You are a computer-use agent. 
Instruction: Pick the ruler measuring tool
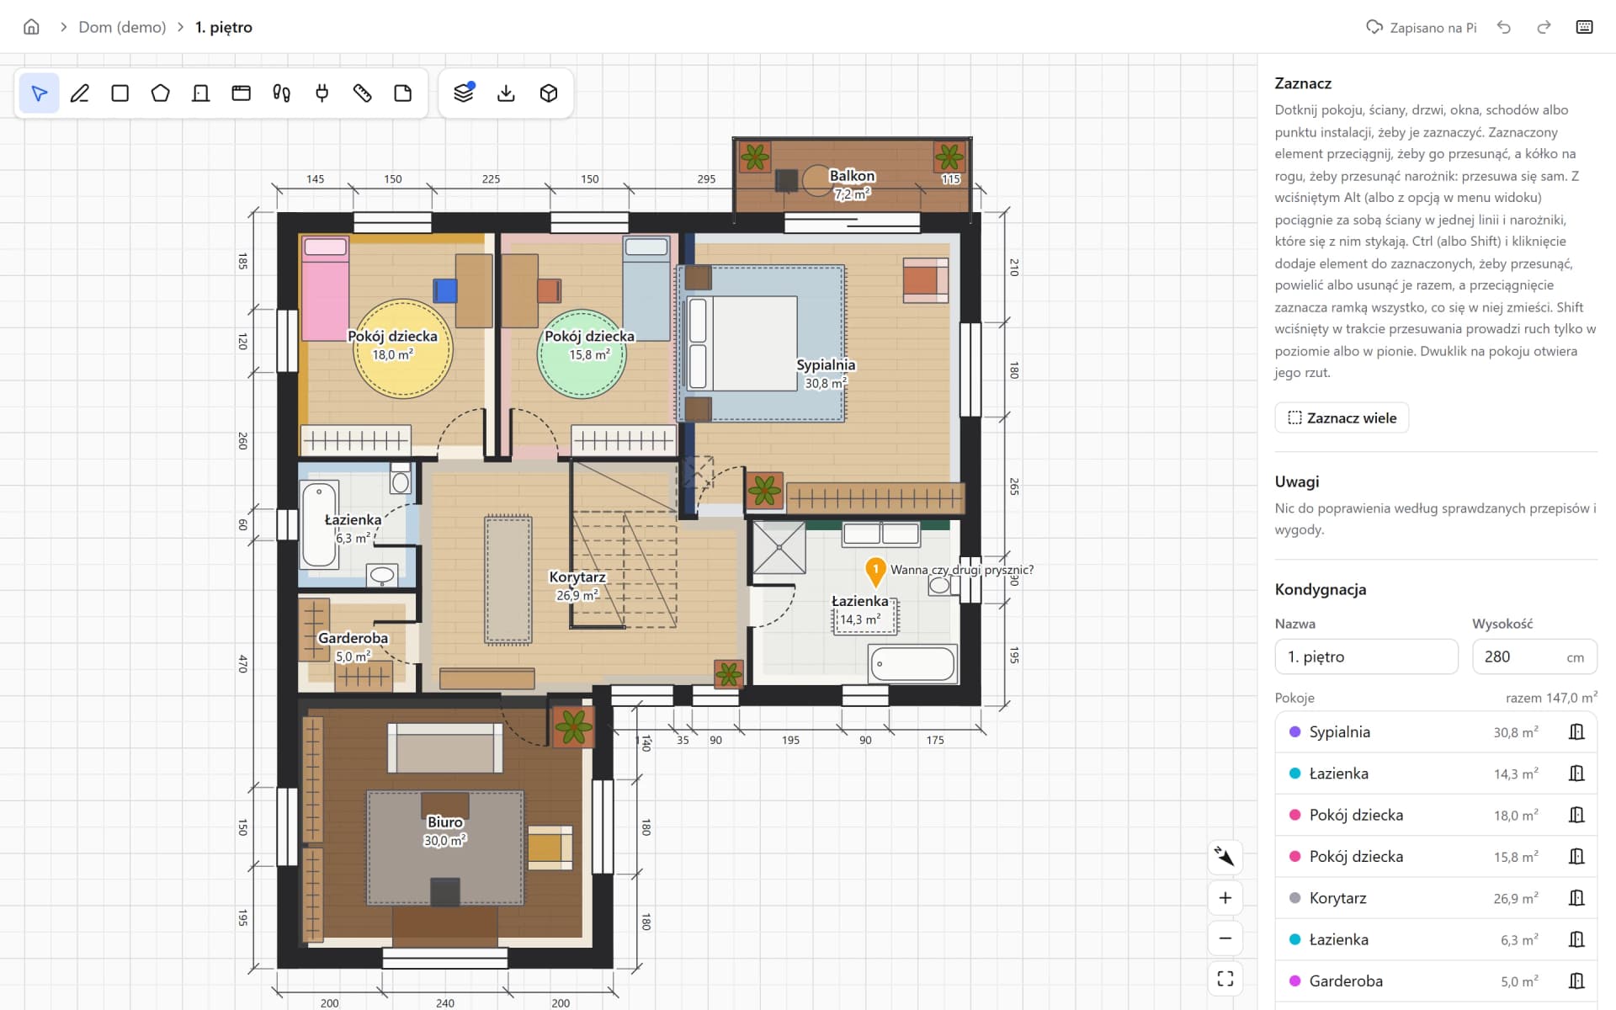pyautogui.click(x=362, y=93)
